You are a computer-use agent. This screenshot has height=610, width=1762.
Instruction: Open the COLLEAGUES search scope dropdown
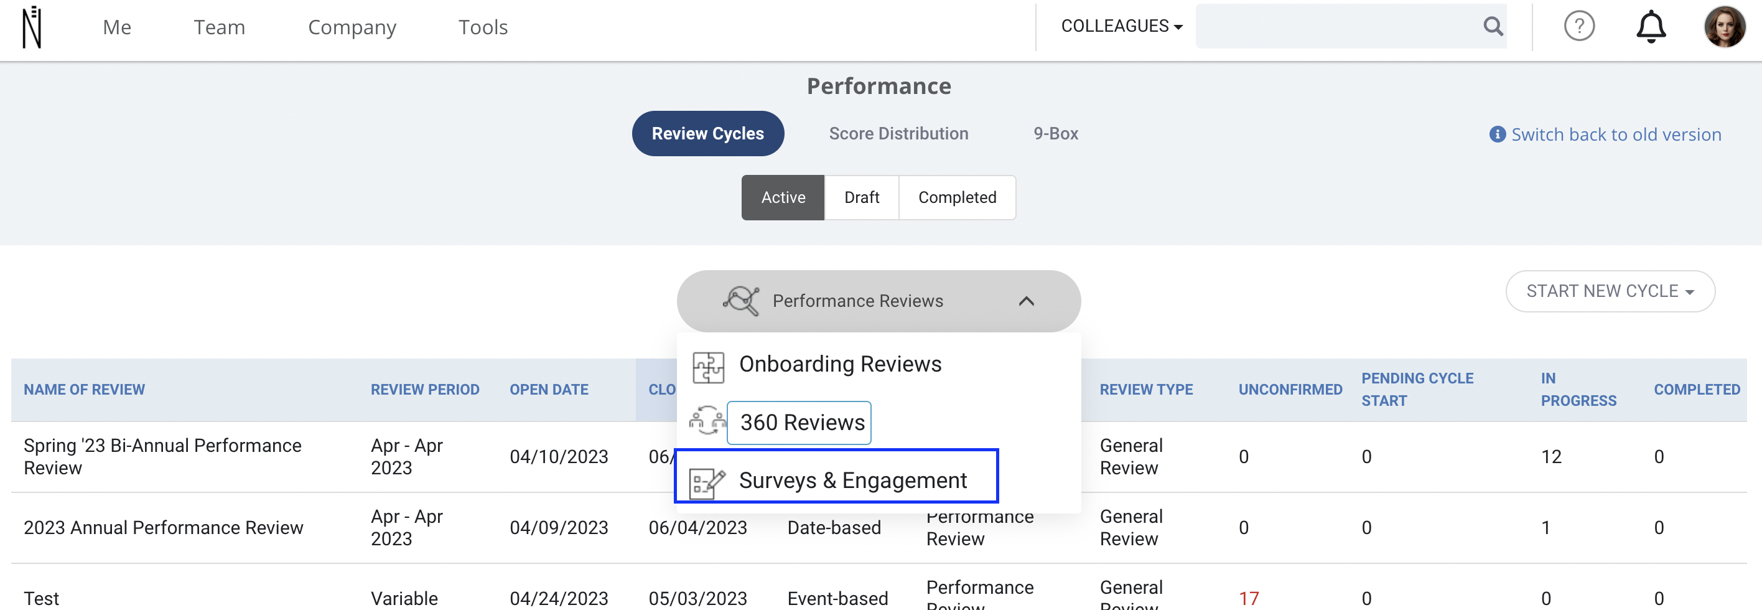click(1121, 27)
